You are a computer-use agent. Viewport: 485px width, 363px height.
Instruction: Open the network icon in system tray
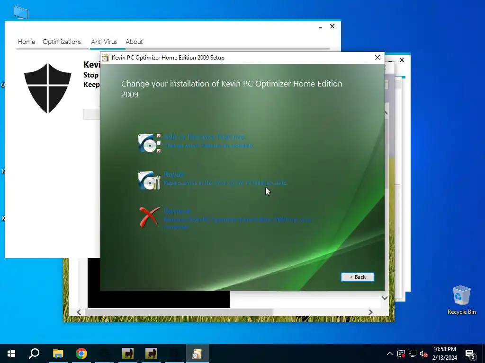(413, 354)
